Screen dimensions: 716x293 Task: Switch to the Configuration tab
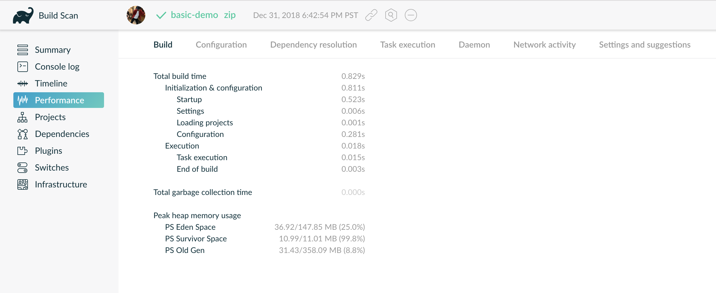(221, 44)
